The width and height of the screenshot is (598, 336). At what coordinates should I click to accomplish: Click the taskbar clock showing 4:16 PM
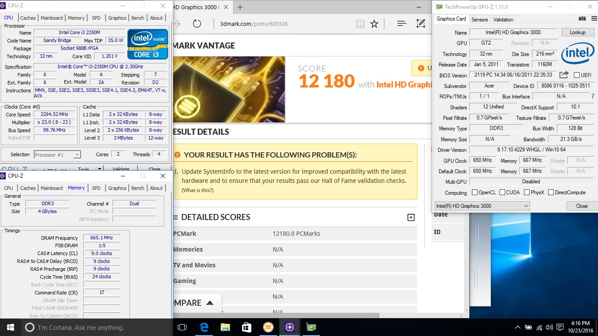point(581,327)
